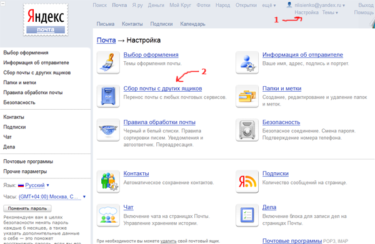Open Информация об отправителе link

click(302, 55)
